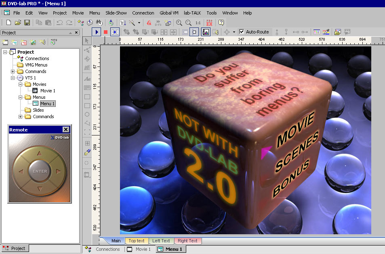Open the Slide-Show menu
Viewport: 385px width, 254px height.
pos(116,13)
